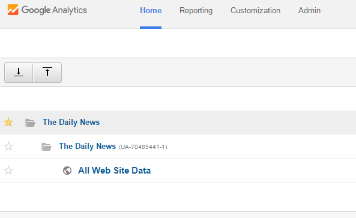Open the Customization tab
356x218 pixels.
255,10
